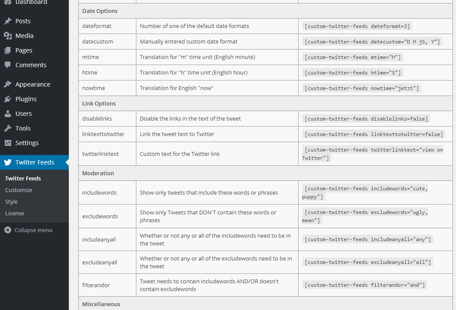Select the Twitter Feeds submenu entry
Image resolution: width=456 pixels, height=310 pixels.
pyautogui.click(x=23, y=178)
